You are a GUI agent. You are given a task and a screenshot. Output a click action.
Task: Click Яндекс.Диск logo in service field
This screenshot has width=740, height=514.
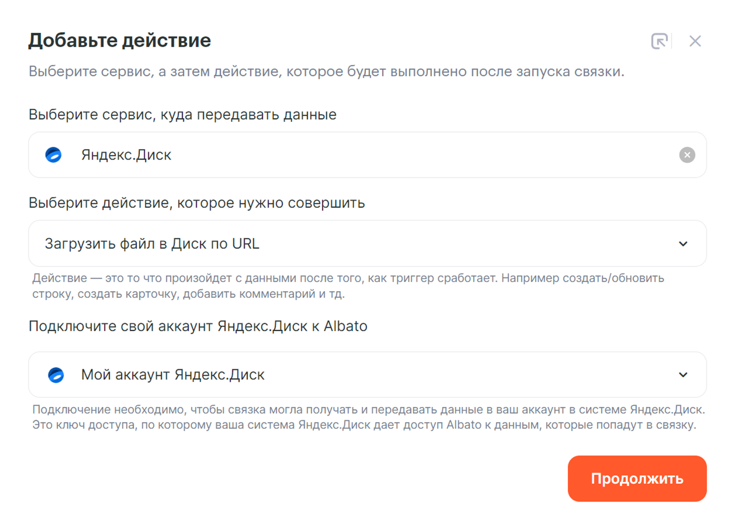click(x=54, y=155)
